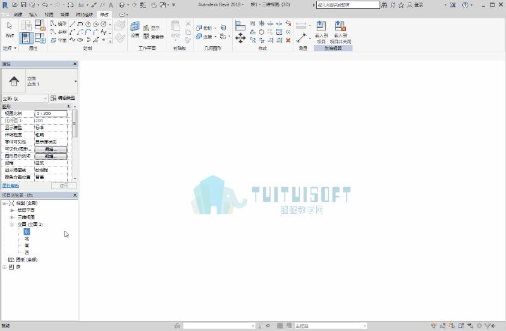
Task: Click the Paste clipboard icon
Action: point(175,26)
